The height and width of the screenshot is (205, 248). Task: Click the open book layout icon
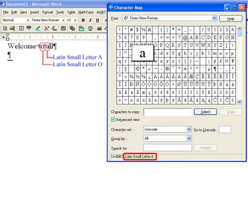pyautogui.click(x=21, y=28)
